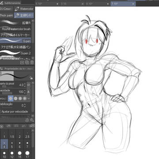Select the highlighted Japanese-named pen group tab
The height and width of the screenshot is (159, 159).
(x=24, y=15)
